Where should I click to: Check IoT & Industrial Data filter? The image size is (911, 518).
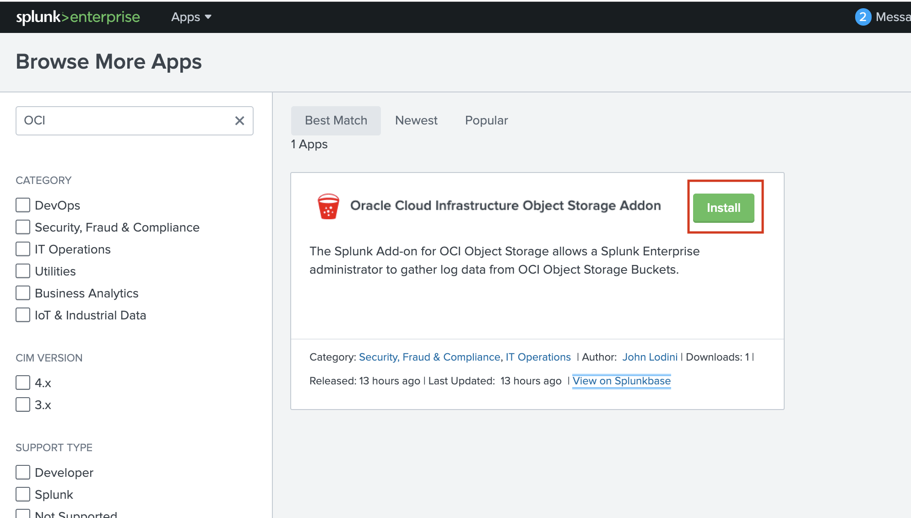tap(23, 315)
